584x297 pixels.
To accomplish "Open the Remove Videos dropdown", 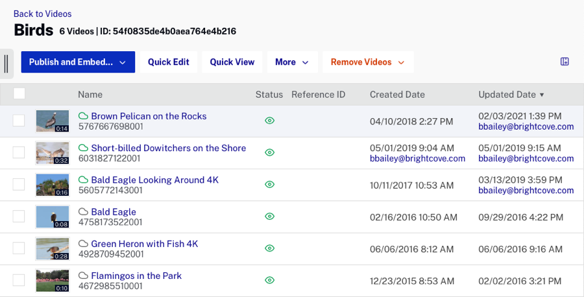I will [367, 62].
